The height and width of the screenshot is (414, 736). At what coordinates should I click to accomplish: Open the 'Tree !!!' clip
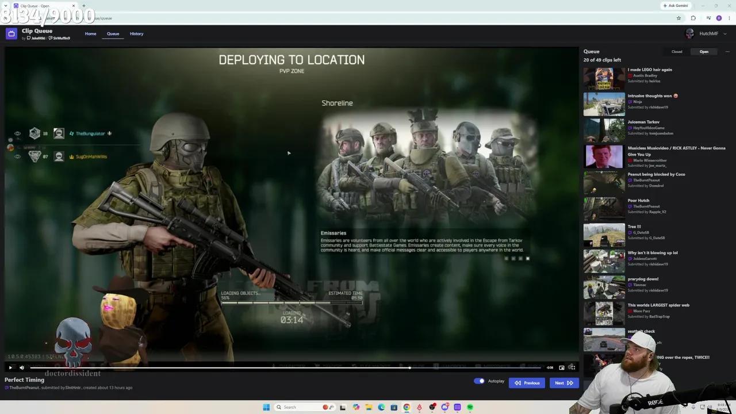[x=634, y=227]
